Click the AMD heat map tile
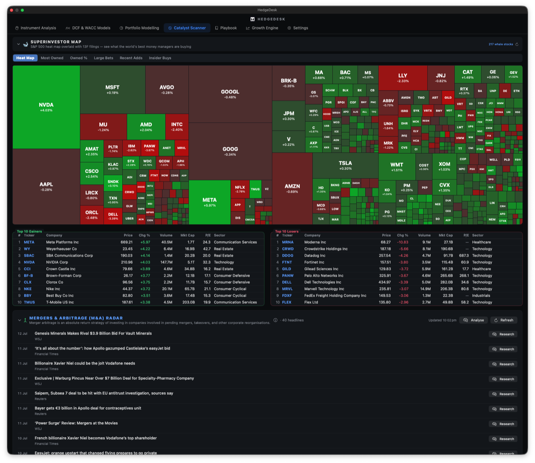The width and height of the screenshot is (535, 463). point(146,127)
